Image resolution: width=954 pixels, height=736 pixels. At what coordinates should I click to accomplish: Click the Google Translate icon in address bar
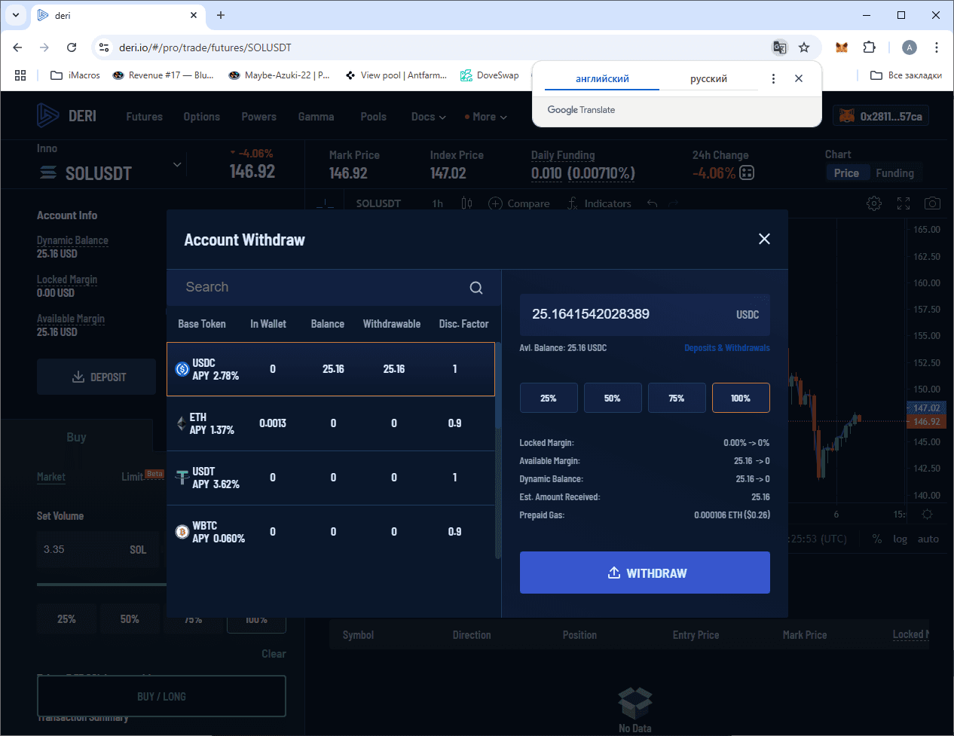pyautogui.click(x=780, y=47)
